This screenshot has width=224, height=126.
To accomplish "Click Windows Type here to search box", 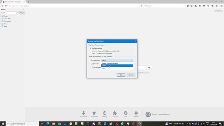I will 22,124.
